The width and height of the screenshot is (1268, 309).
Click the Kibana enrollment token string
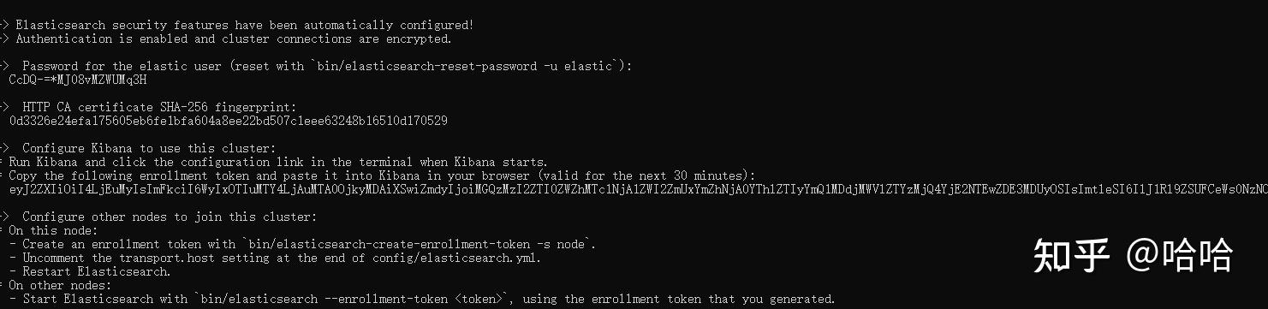tap(638, 189)
